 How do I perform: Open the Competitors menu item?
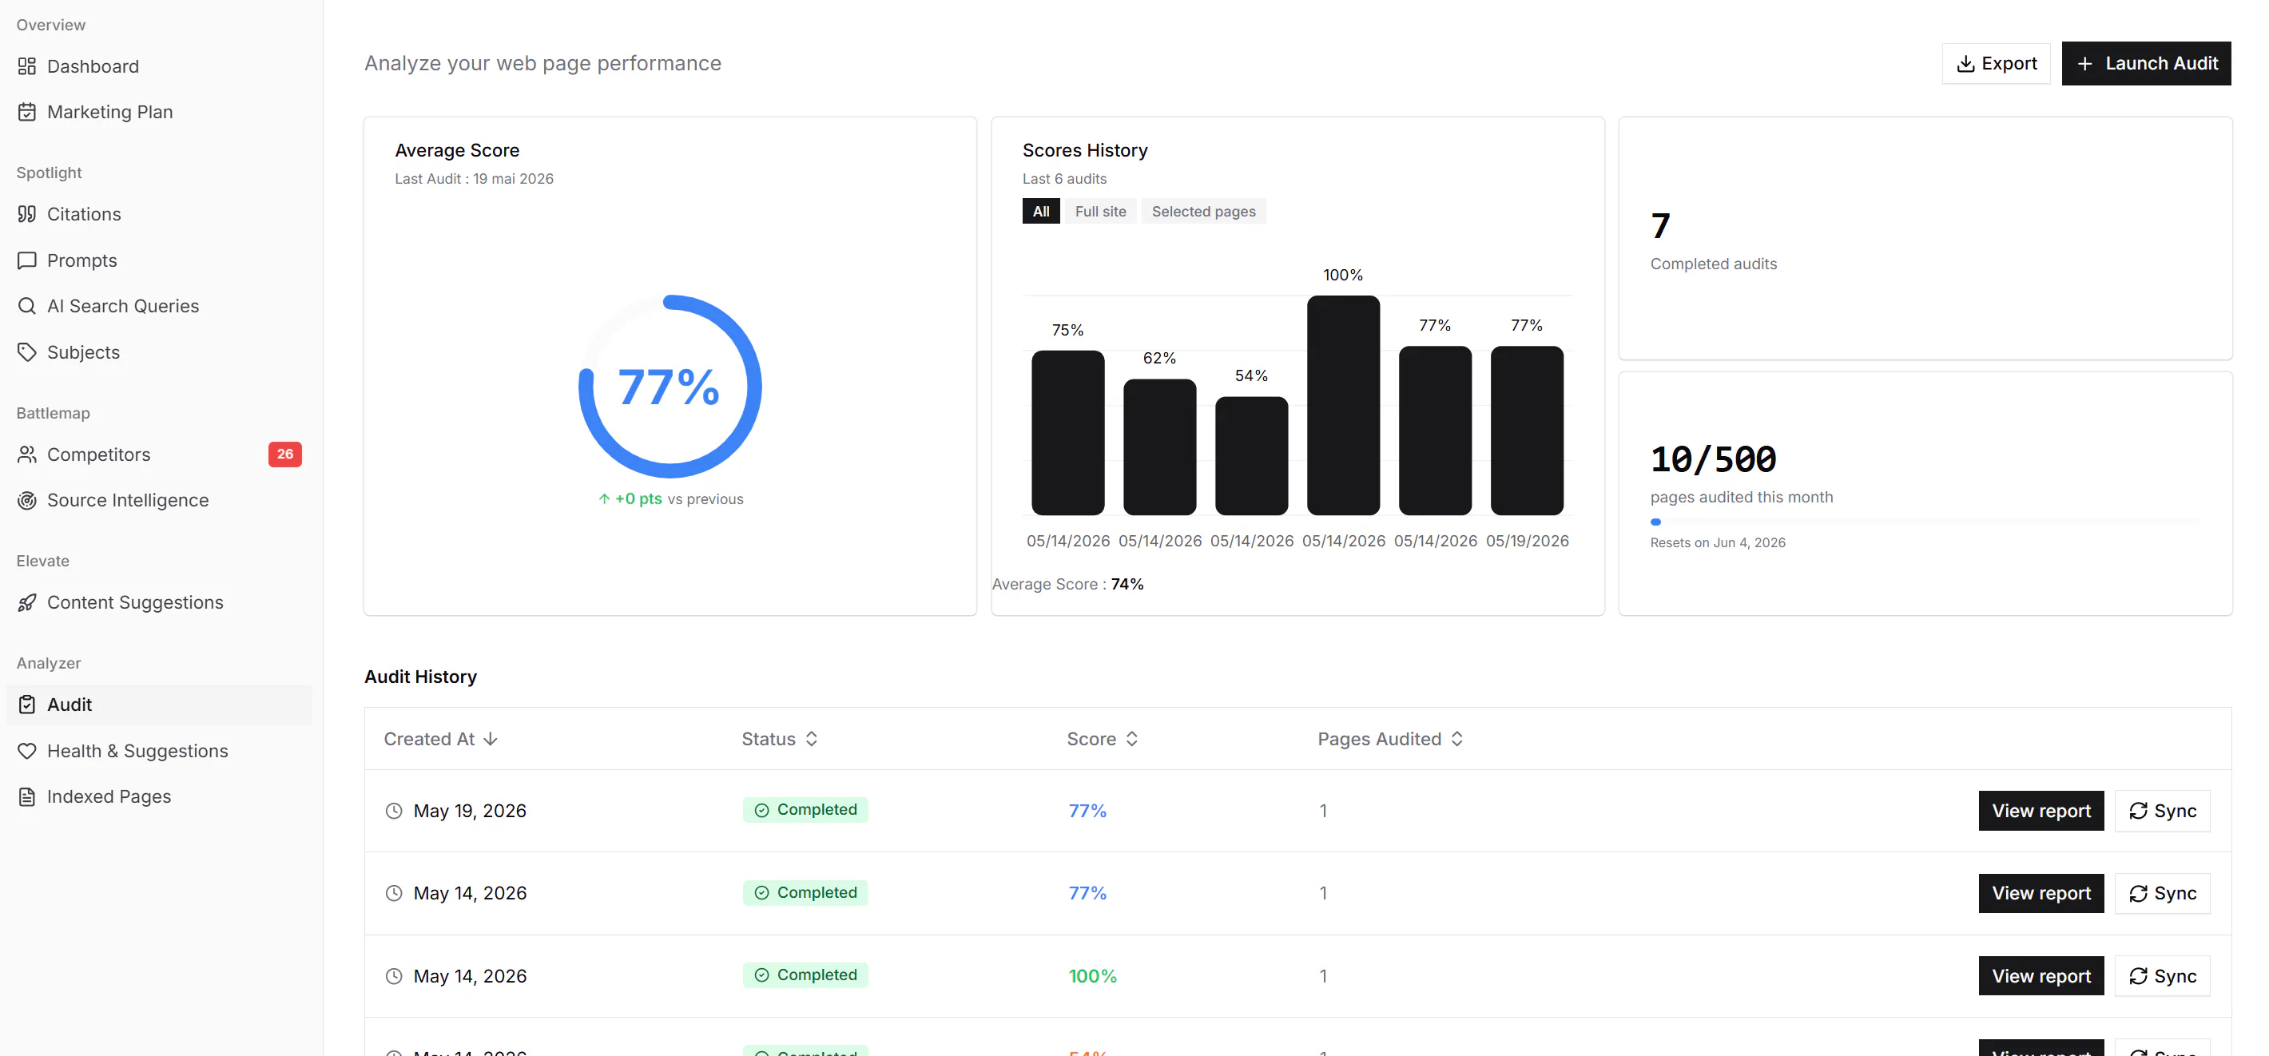pos(158,455)
